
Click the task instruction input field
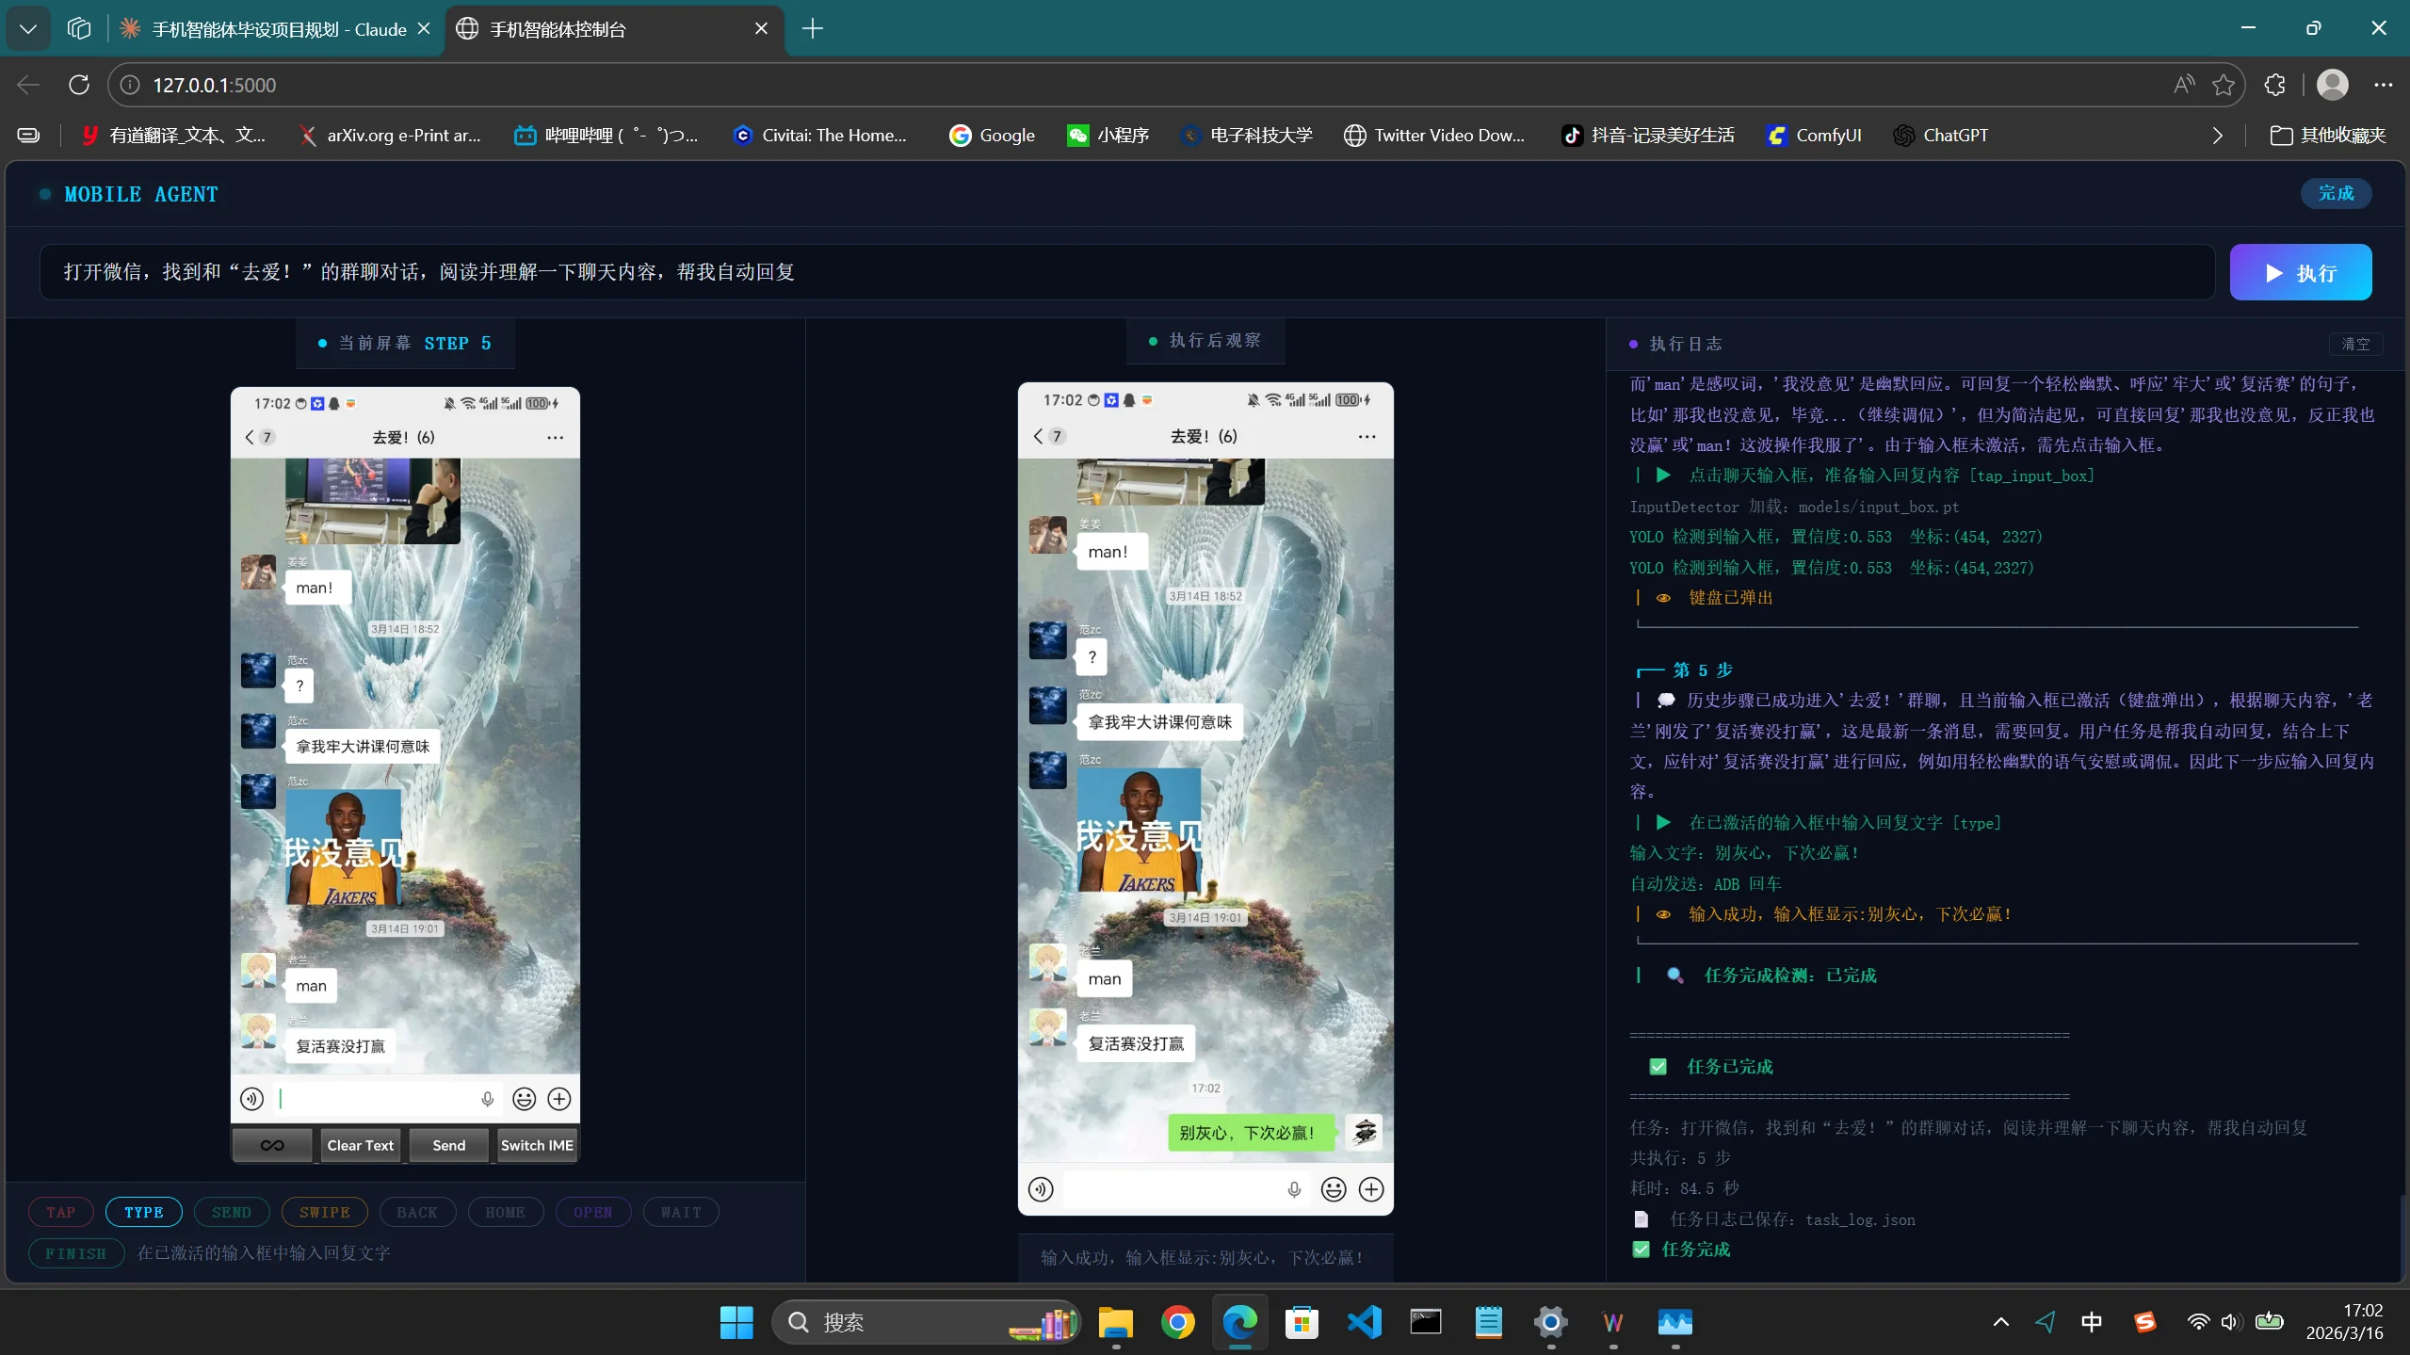pos(1125,272)
